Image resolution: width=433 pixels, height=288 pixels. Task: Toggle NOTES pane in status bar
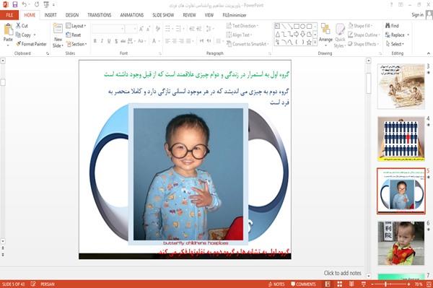click(276, 284)
